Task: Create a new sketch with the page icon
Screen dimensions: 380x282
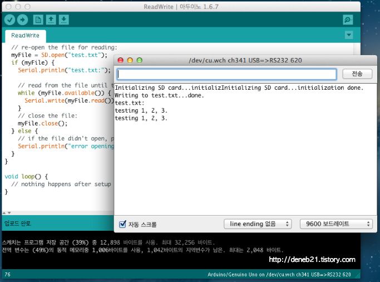Action: (38, 20)
